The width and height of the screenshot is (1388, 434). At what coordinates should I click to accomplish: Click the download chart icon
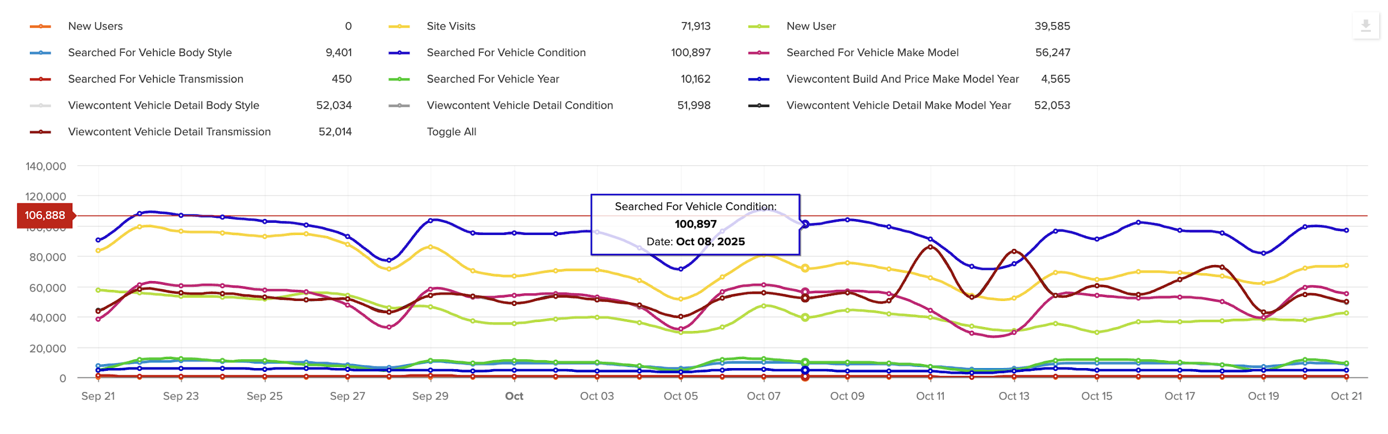coord(1365,25)
